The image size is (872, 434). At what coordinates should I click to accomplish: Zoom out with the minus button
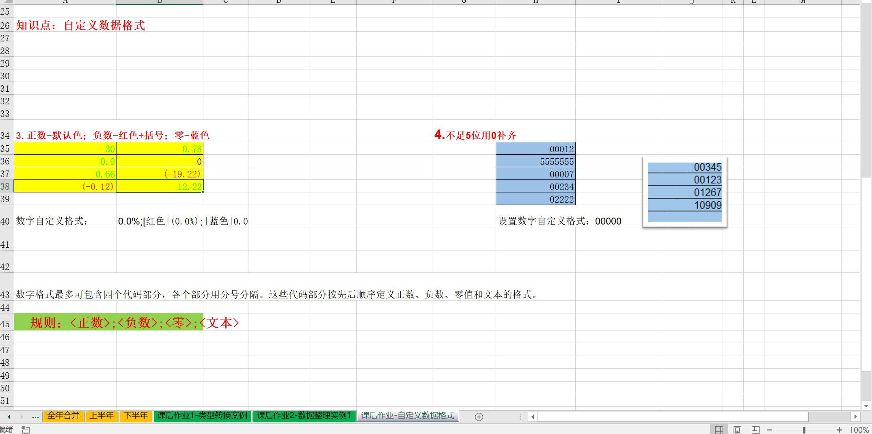pos(769,430)
